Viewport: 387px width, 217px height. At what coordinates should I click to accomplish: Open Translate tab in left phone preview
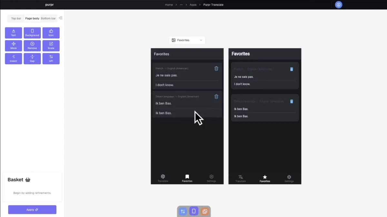163,178
